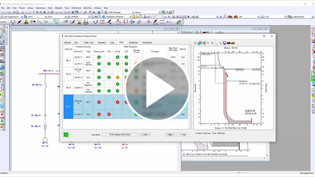The image size is (315, 177).
Task: Click the 29893 max fault value
Action: pyautogui.click(x=173, y=57)
